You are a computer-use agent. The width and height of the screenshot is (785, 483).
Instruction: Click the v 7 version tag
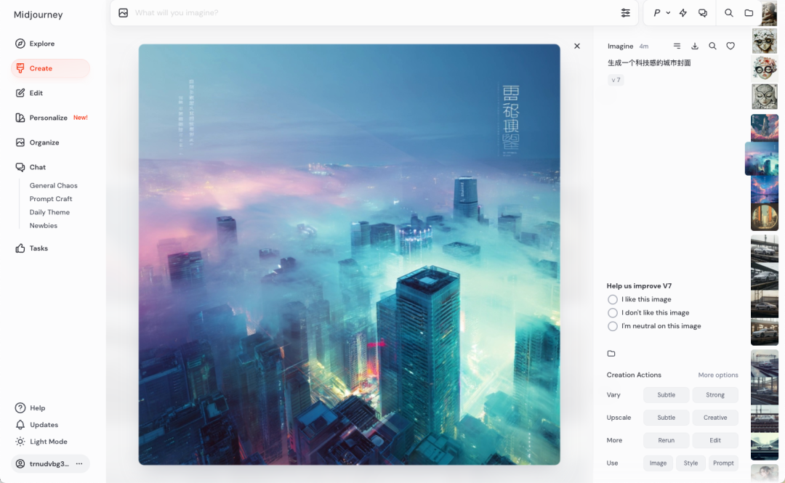click(616, 80)
